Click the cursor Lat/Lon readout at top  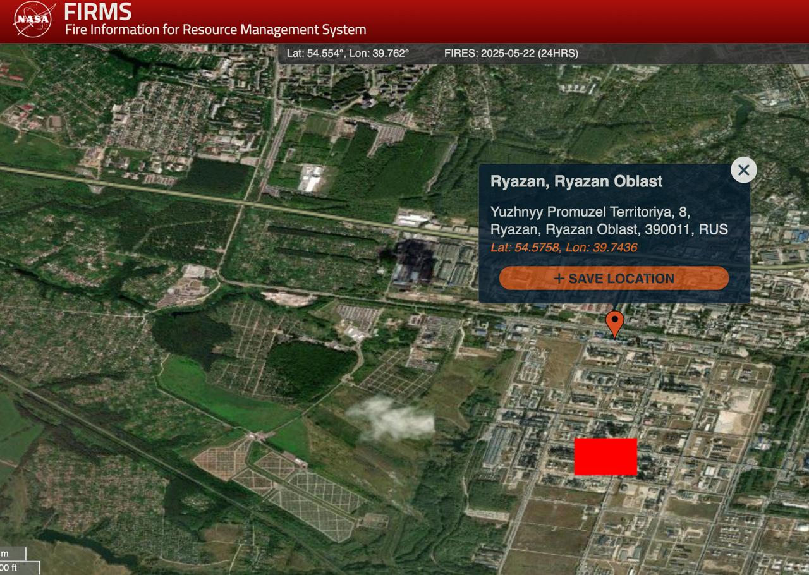tap(348, 53)
